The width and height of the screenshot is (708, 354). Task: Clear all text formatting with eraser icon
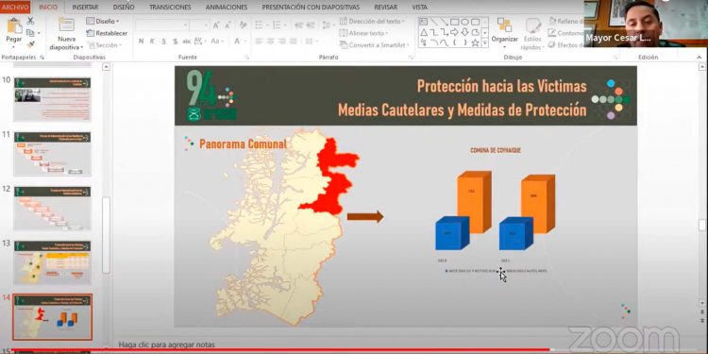point(243,25)
